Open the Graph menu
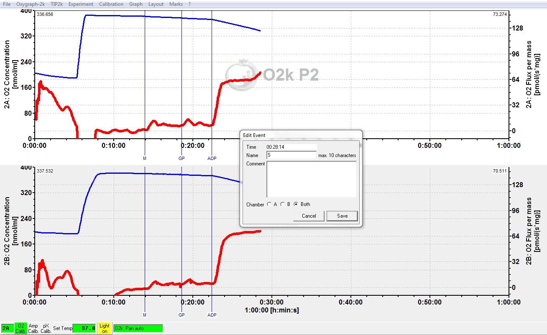The width and height of the screenshot is (547, 335). pyautogui.click(x=136, y=4)
